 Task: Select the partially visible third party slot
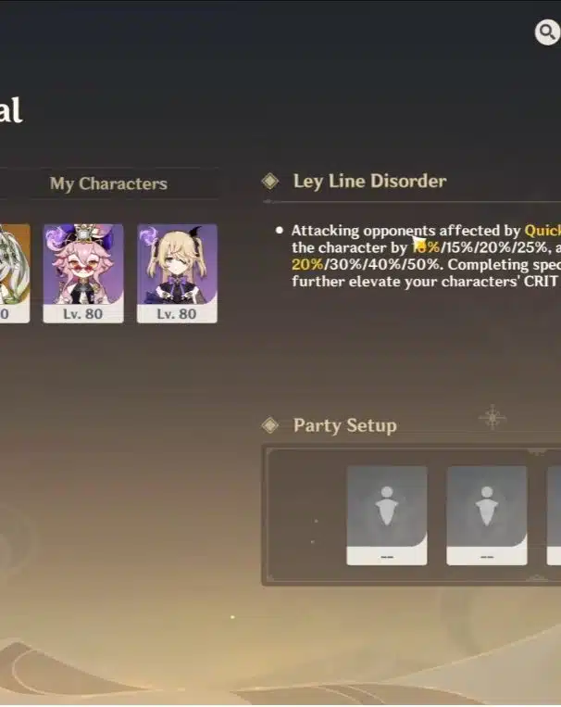(554, 515)
